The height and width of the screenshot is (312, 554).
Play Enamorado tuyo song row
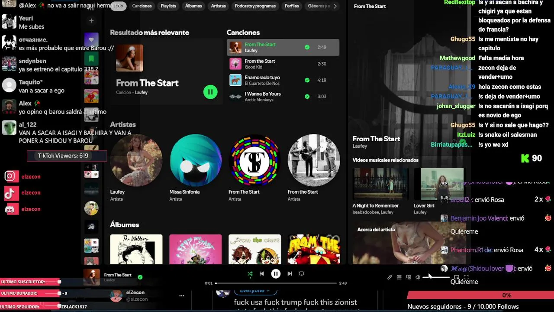(x=283, y=80)
